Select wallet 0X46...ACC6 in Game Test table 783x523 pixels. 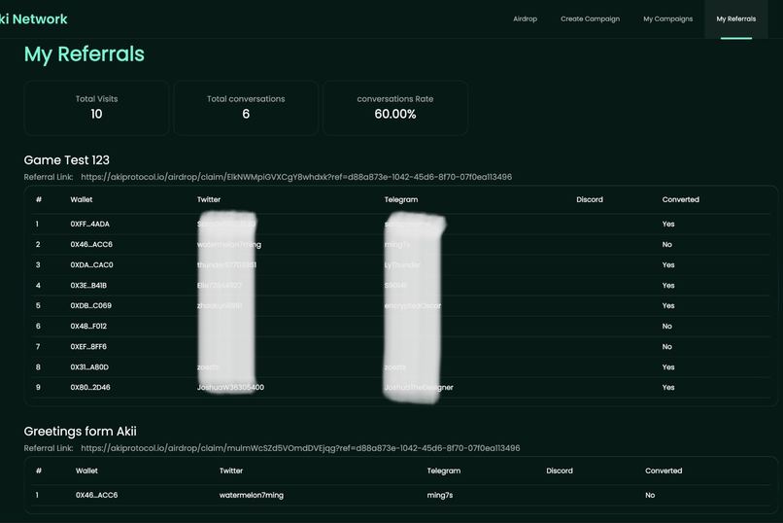tap(91, 244)
